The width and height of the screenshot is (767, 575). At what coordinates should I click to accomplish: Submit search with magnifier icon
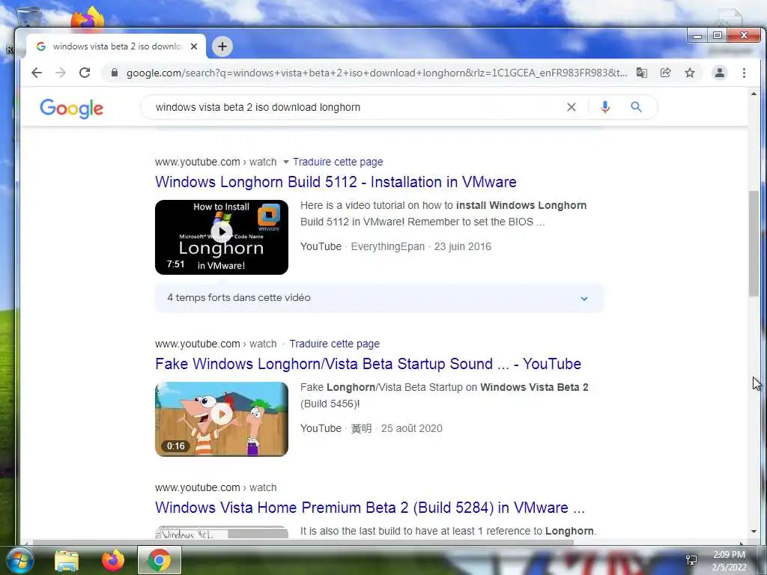636,107
